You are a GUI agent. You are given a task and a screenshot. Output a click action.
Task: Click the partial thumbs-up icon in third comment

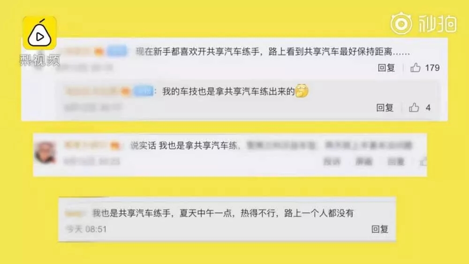pyautogui.click(x=423, y=162)
